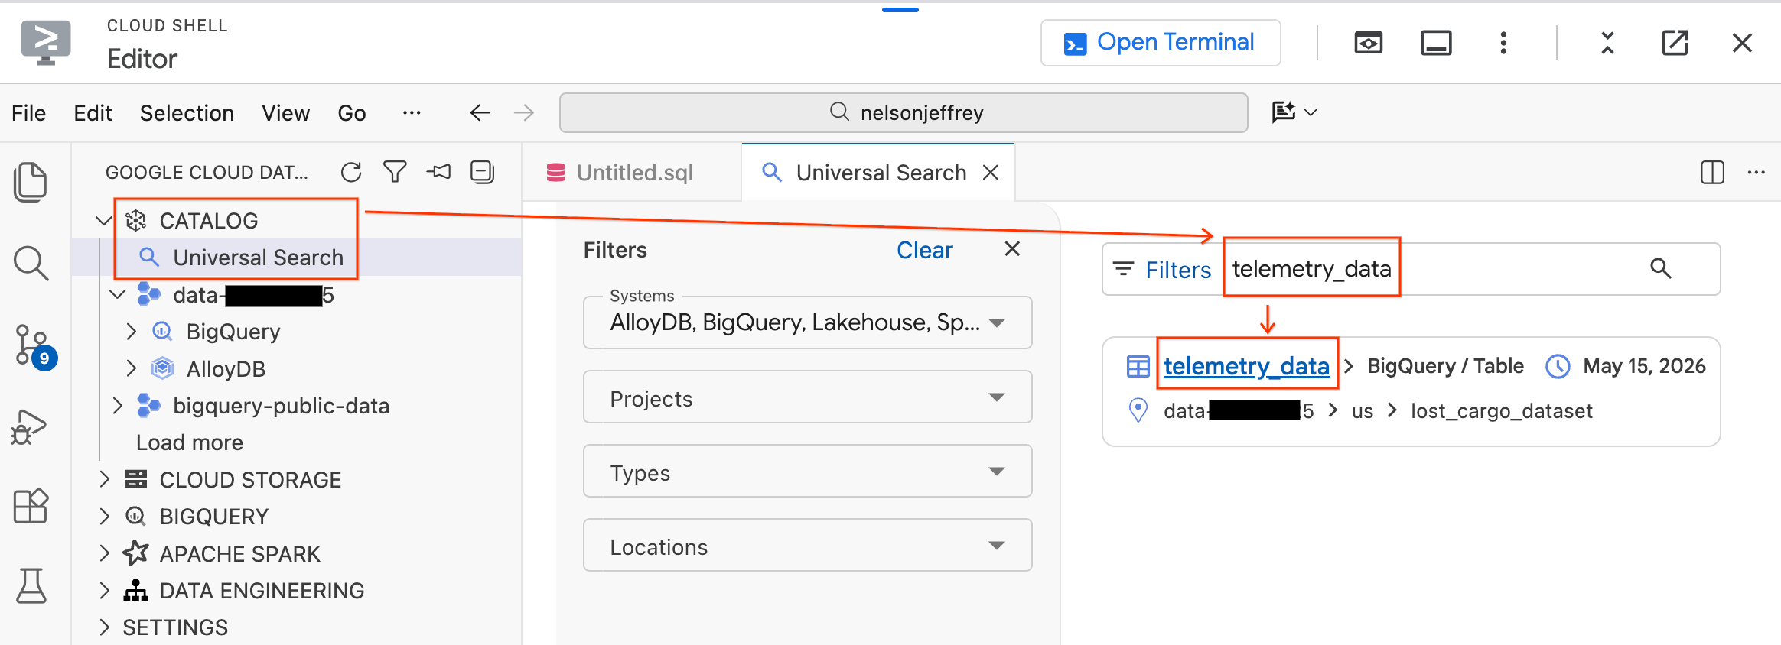Go forward with the right arrow
The image size is (1781, 645).
(524, 113)
